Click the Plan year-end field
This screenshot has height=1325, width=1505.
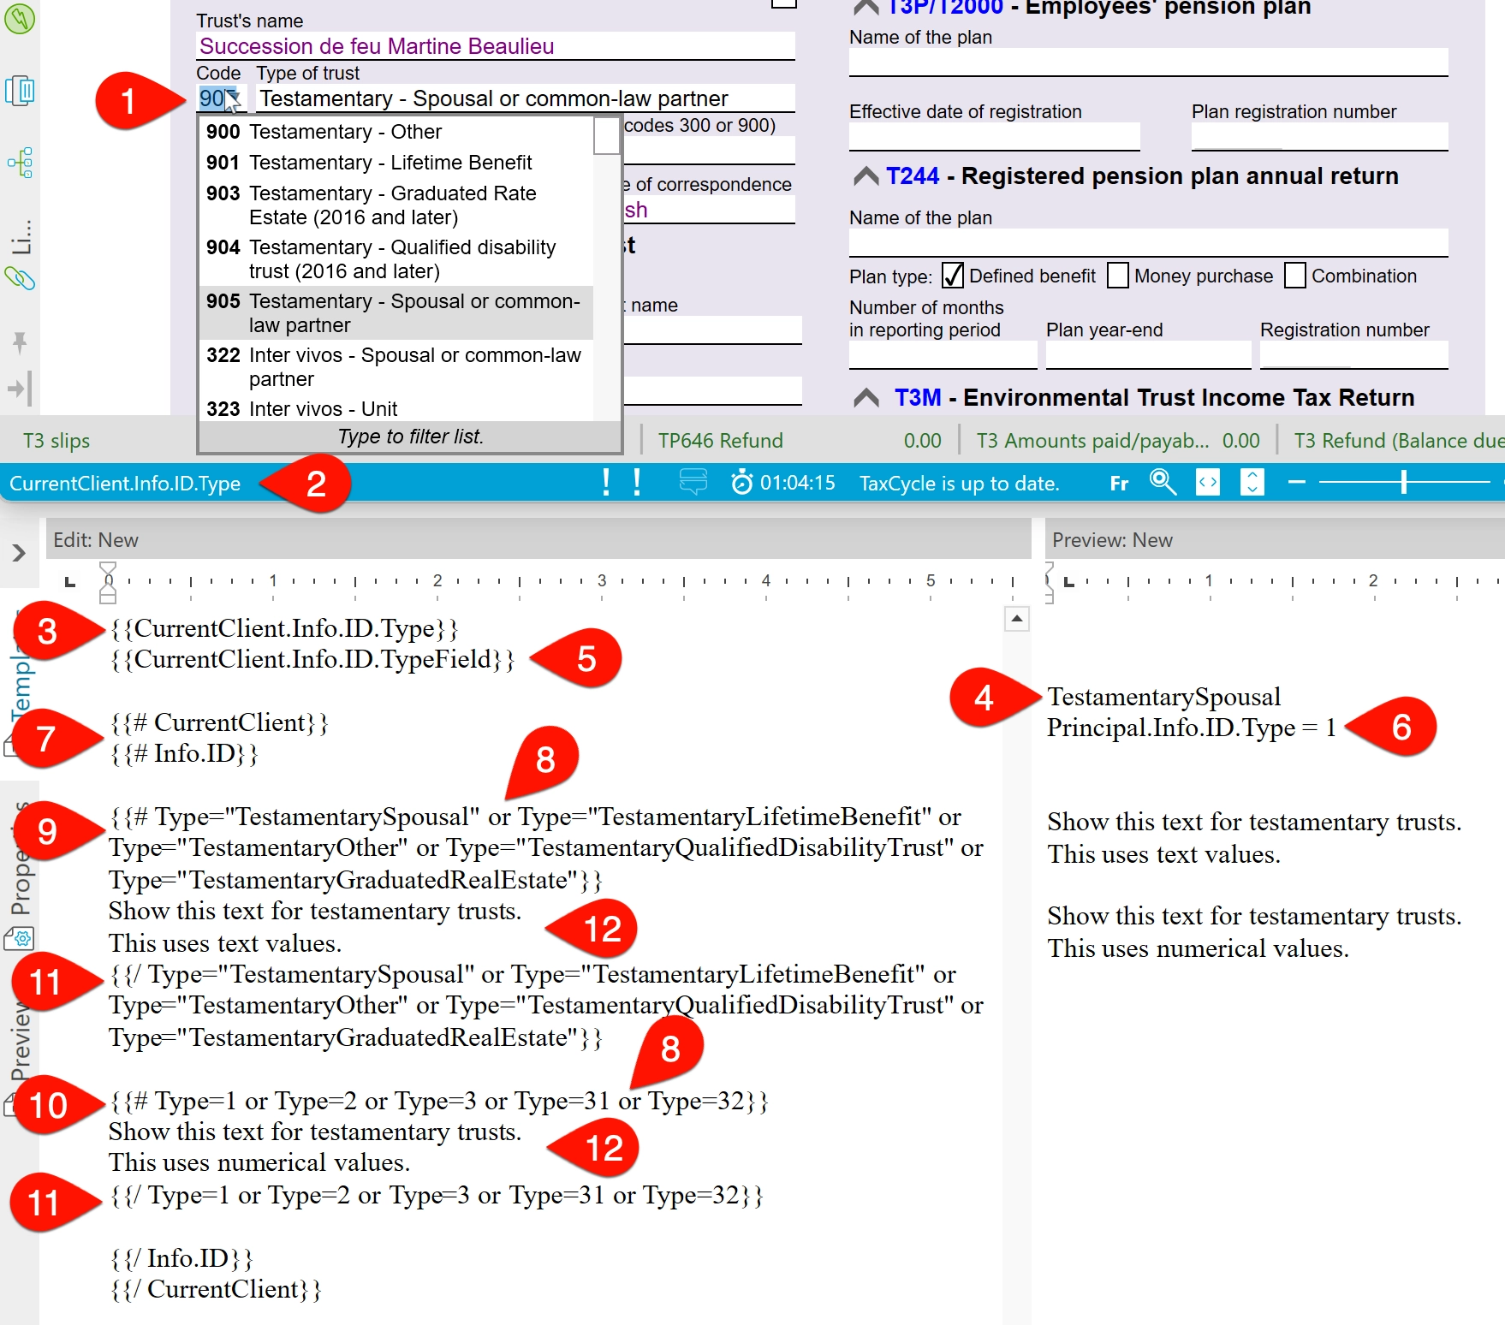coord(1148,355)
